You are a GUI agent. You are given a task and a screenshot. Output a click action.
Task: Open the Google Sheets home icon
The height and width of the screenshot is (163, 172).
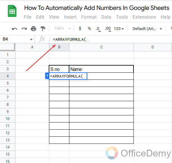tap(12, 11)
